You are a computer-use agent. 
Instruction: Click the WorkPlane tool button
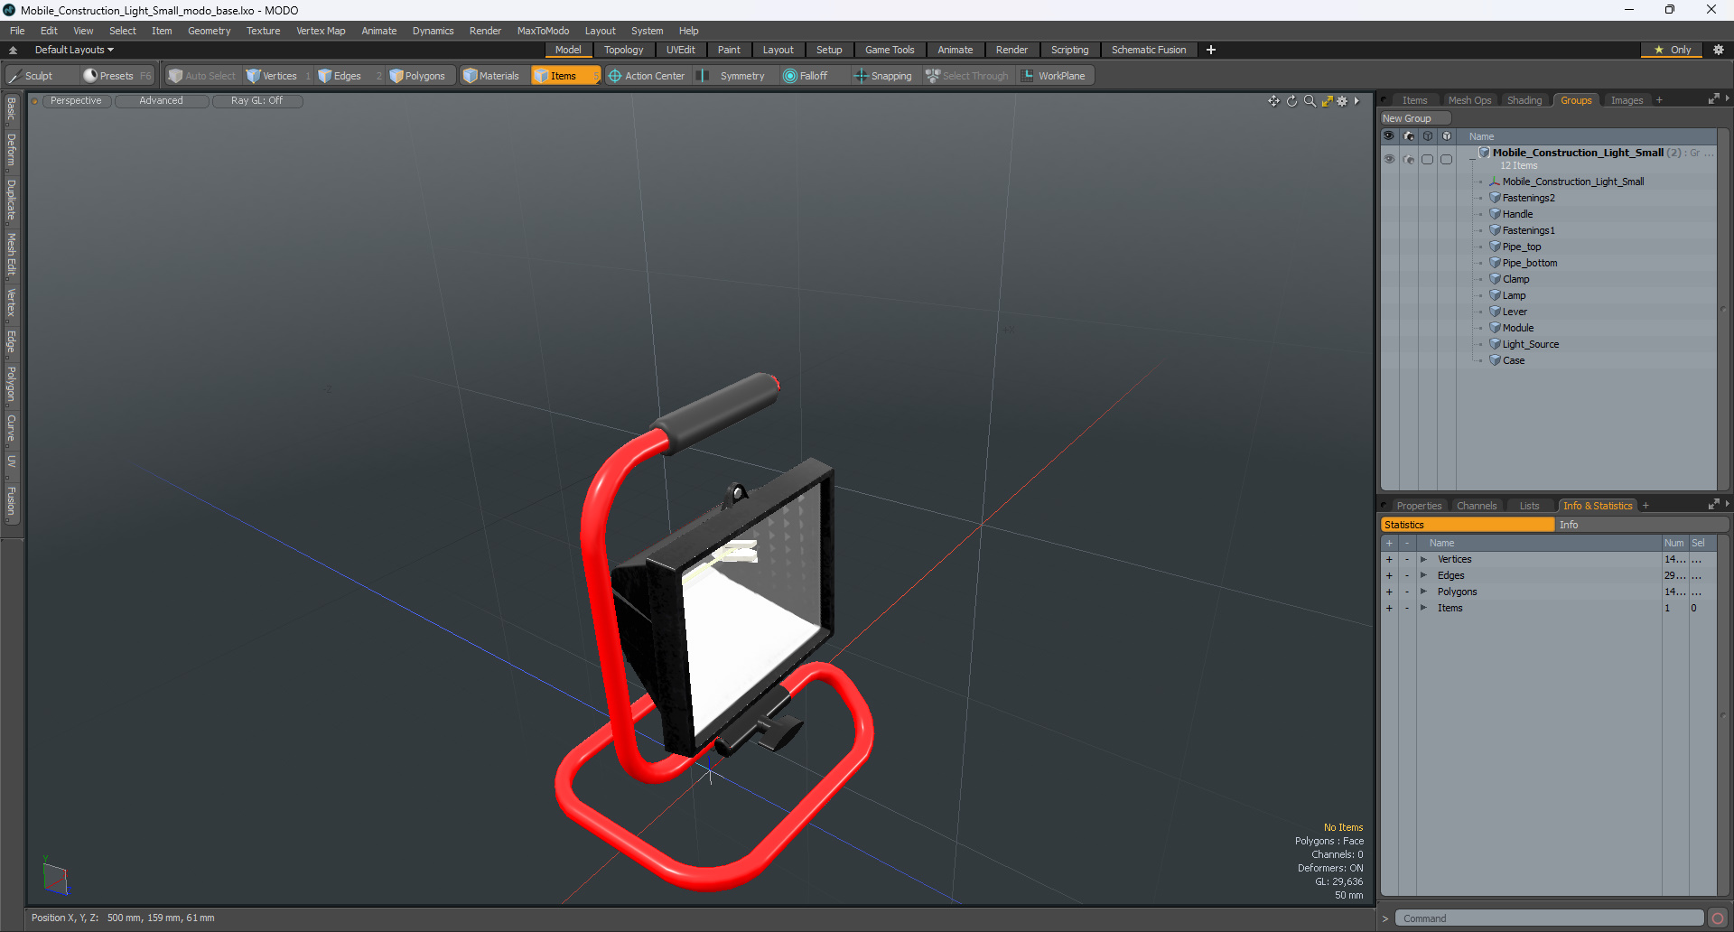point(1053,76)
